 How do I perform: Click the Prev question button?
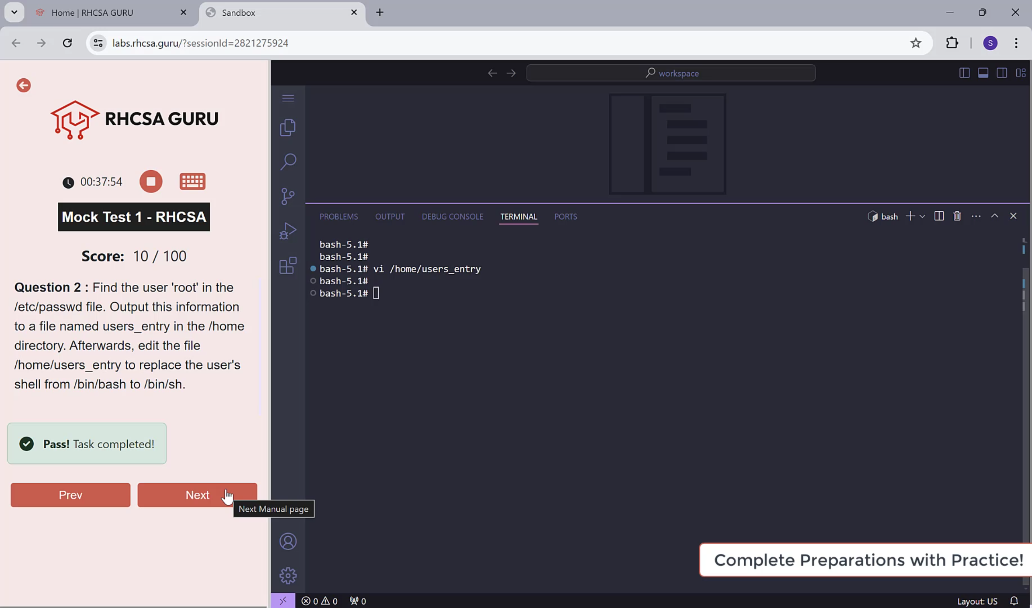70,495
